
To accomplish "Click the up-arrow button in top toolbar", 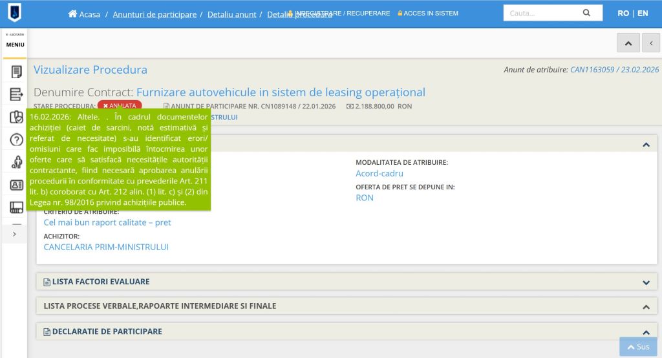I will click(x=628, y=43).
